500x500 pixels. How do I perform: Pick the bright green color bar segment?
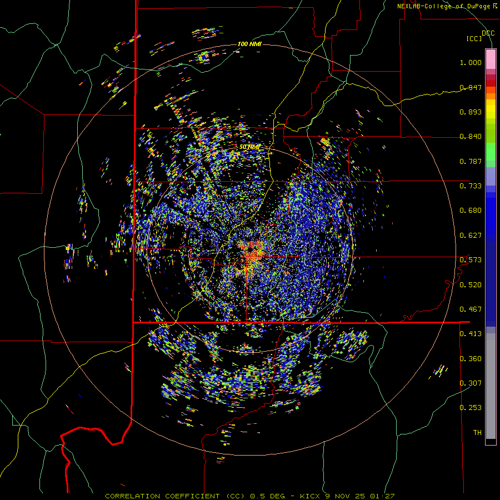491,152
